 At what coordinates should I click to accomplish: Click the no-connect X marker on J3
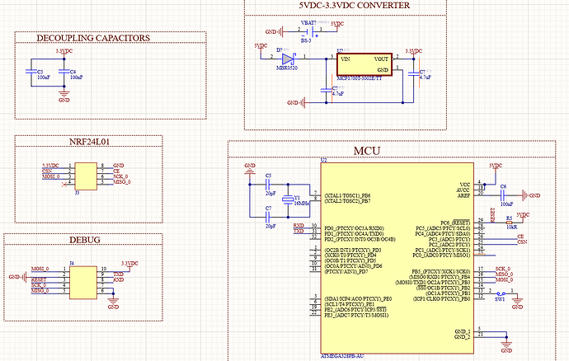point(64,185)
